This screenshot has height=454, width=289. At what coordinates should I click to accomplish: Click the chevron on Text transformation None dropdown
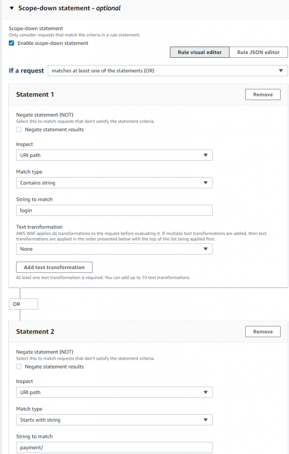(205, 249)
